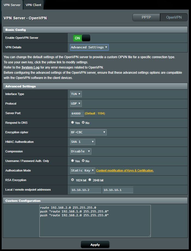Click the Apply button

(95, 245)
